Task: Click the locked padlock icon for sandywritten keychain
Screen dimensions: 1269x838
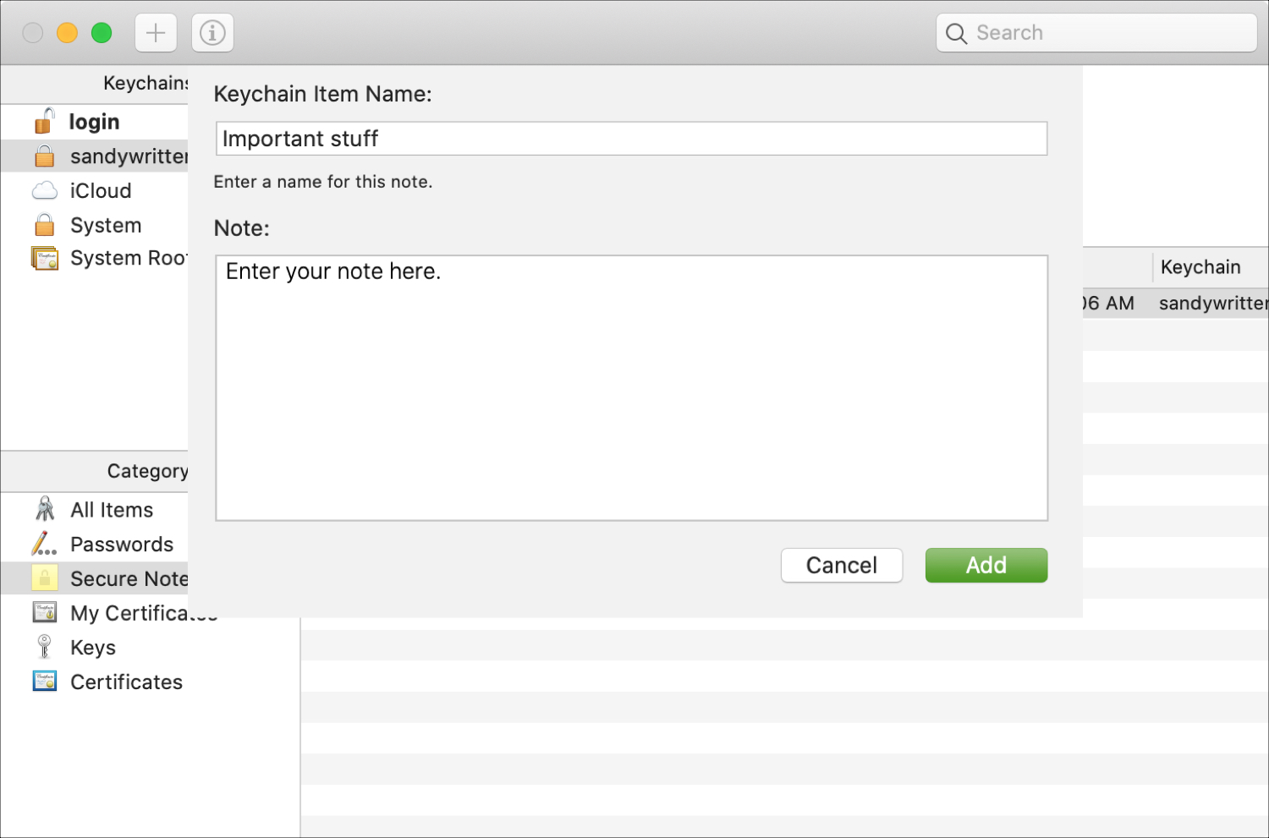Action: click(x=45, y=156)
